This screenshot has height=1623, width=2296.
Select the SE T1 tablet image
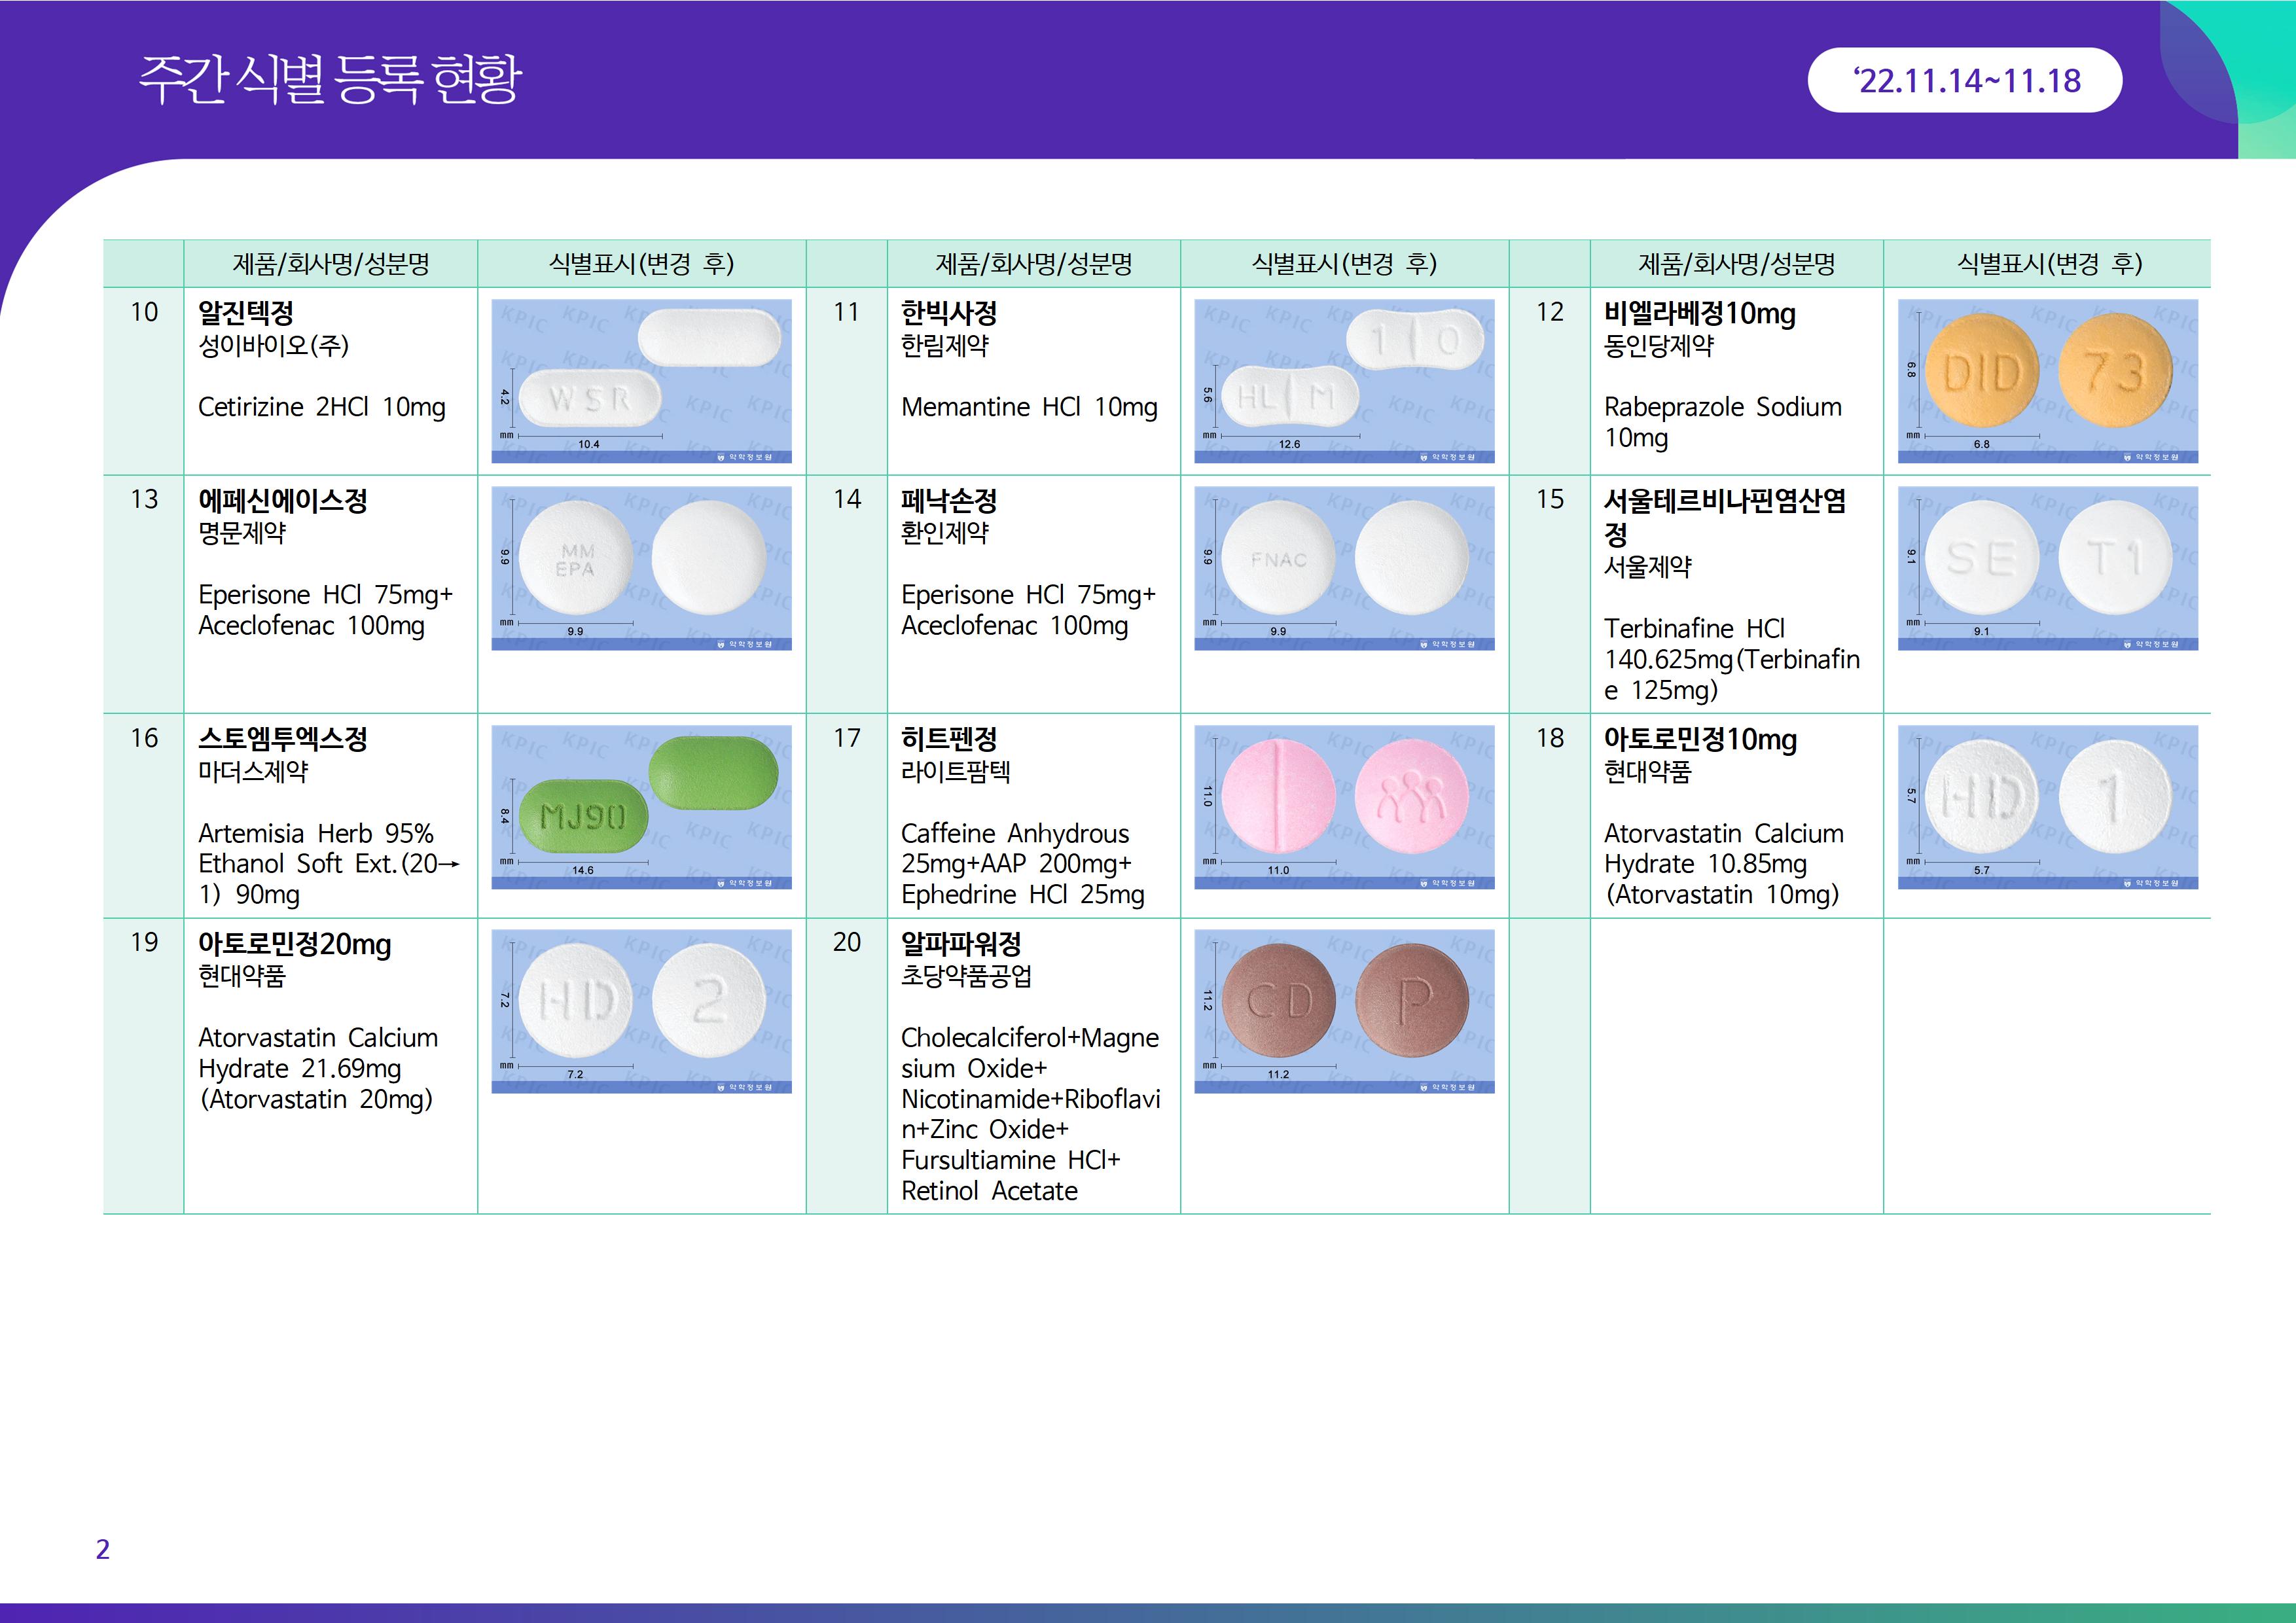(x=2047, y=567)
